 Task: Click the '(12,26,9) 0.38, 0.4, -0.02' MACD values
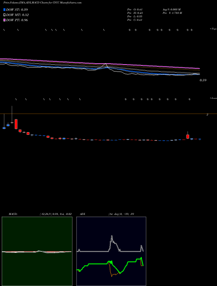point(56,214)
